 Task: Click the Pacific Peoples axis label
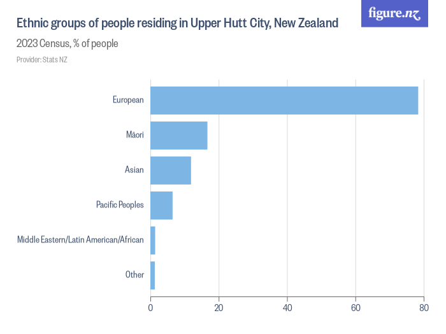click(x=120, y=205)
